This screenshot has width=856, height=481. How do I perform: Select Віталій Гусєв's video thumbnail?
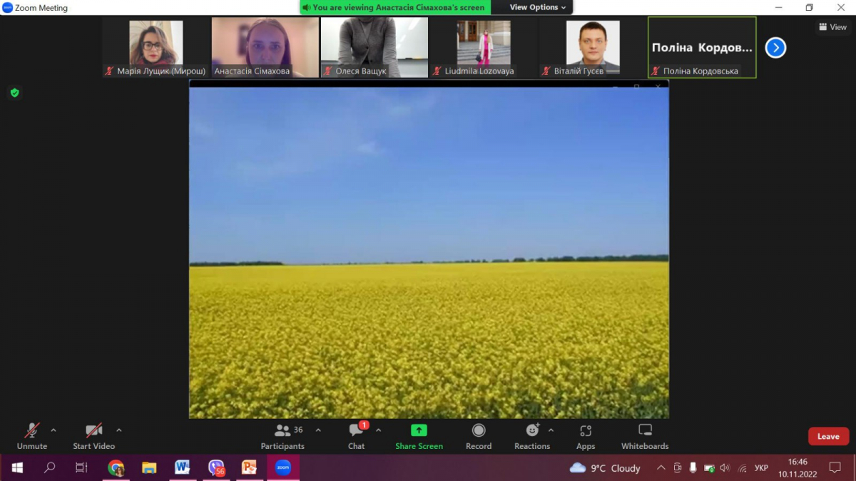click(x=593, y=47)
